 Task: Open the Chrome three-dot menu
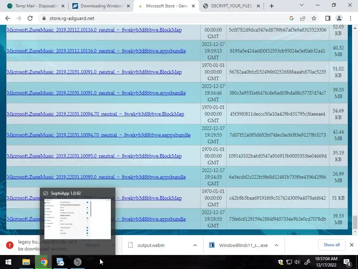pyautogui.click(x=350, y=18)
